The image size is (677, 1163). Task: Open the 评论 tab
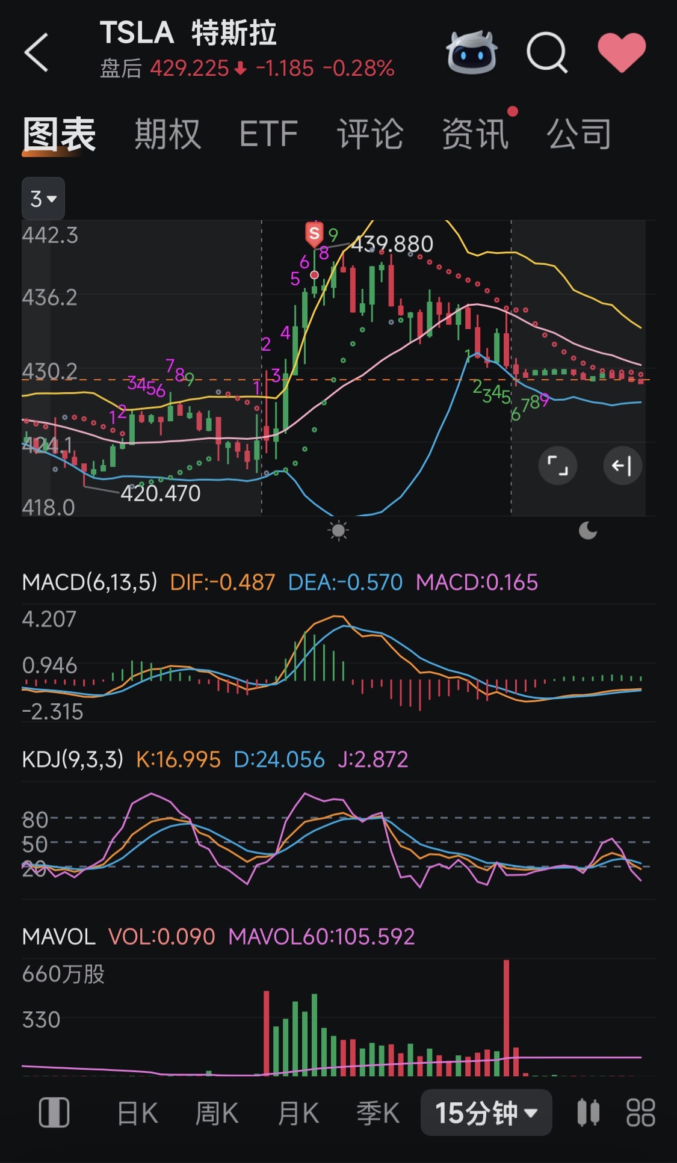pyautogui.click(x=369, y=134)
